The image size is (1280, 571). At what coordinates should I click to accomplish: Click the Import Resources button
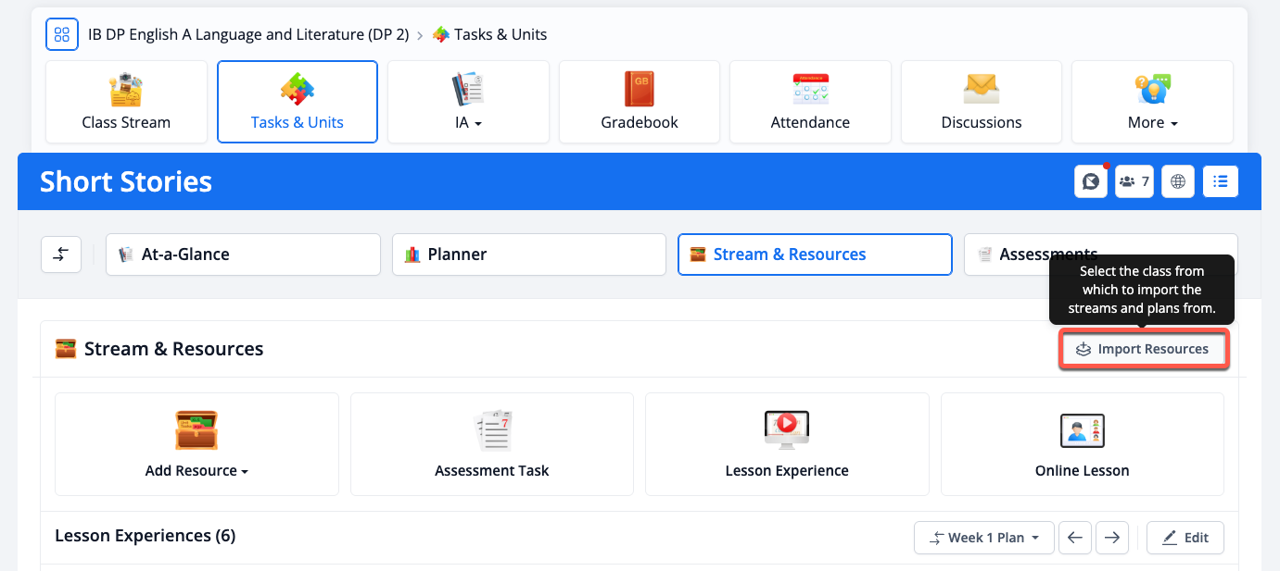pyautogui.click(x=1144, y=350)
